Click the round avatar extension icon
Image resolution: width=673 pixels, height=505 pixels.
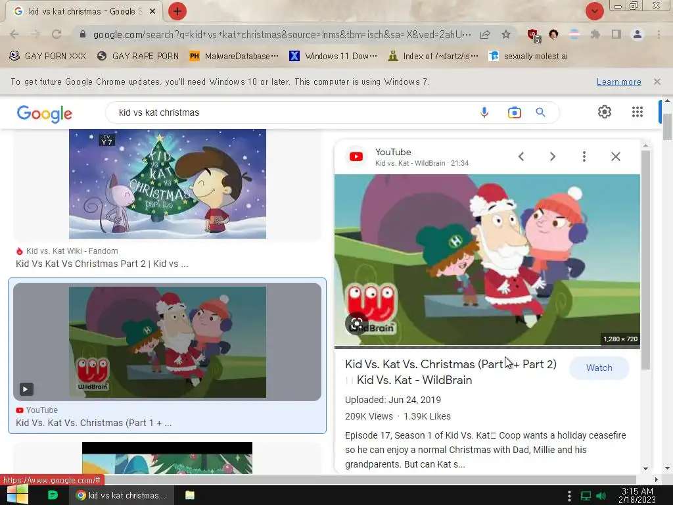[x=553, y=34]
